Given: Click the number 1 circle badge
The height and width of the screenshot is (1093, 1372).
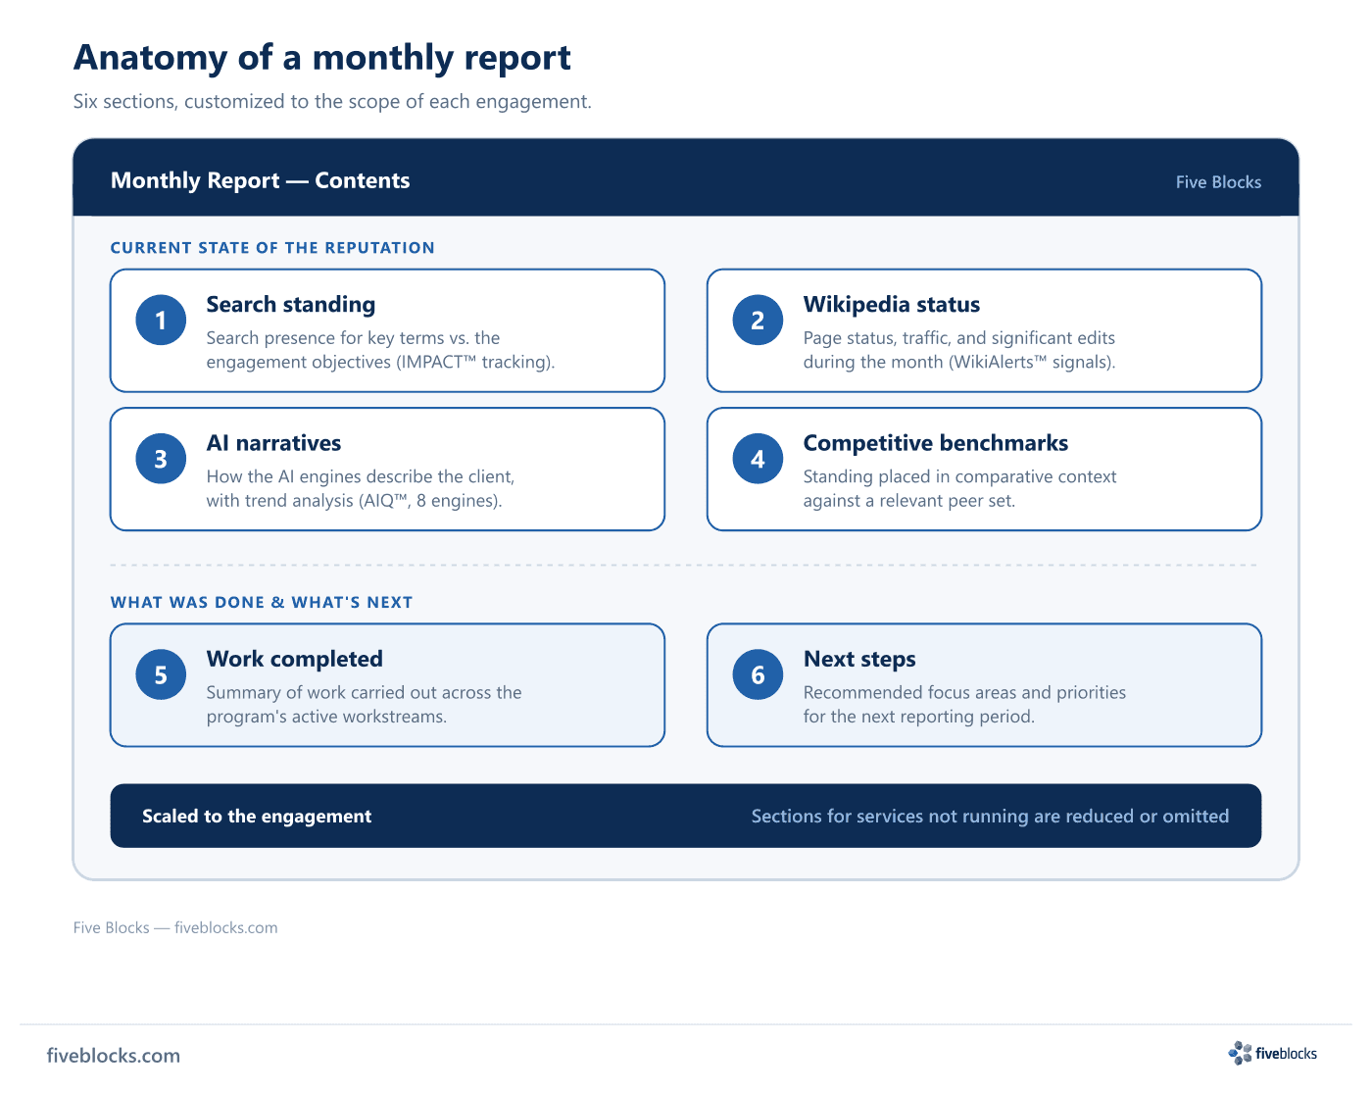Looking at the screenshot, I should pos(161,320).
